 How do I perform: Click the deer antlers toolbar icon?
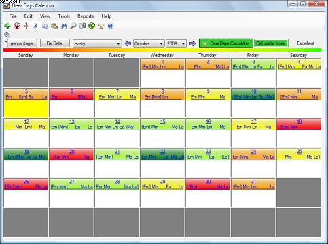tap(101, 26)
